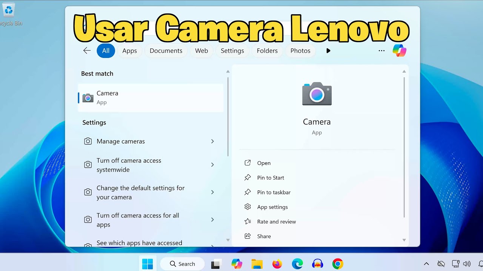This screenshot has height=271, width=483.
Task: Click the star icon beside Rate and review
Action: click(248, 222)
